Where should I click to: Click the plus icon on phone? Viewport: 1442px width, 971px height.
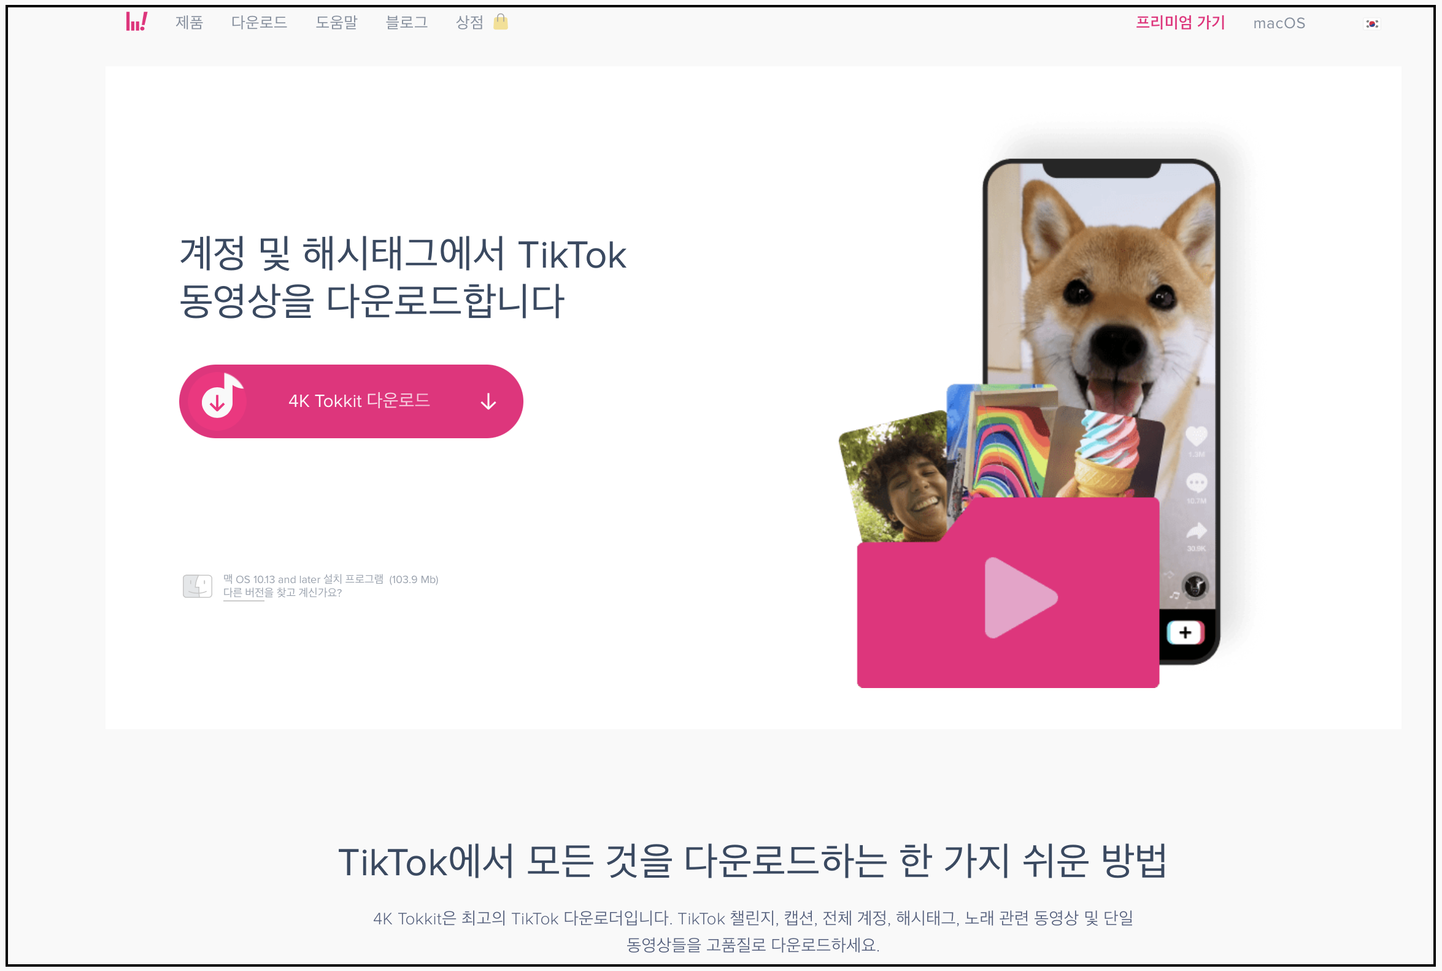(x=1185, y=632)
